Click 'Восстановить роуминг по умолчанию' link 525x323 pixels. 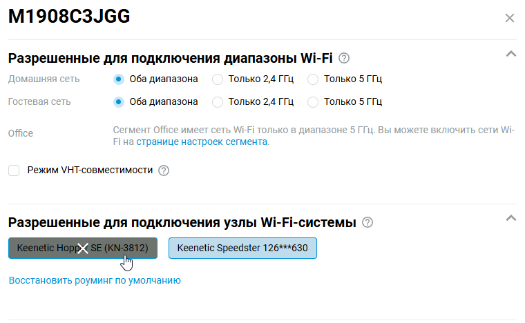[x=95, y=280]
